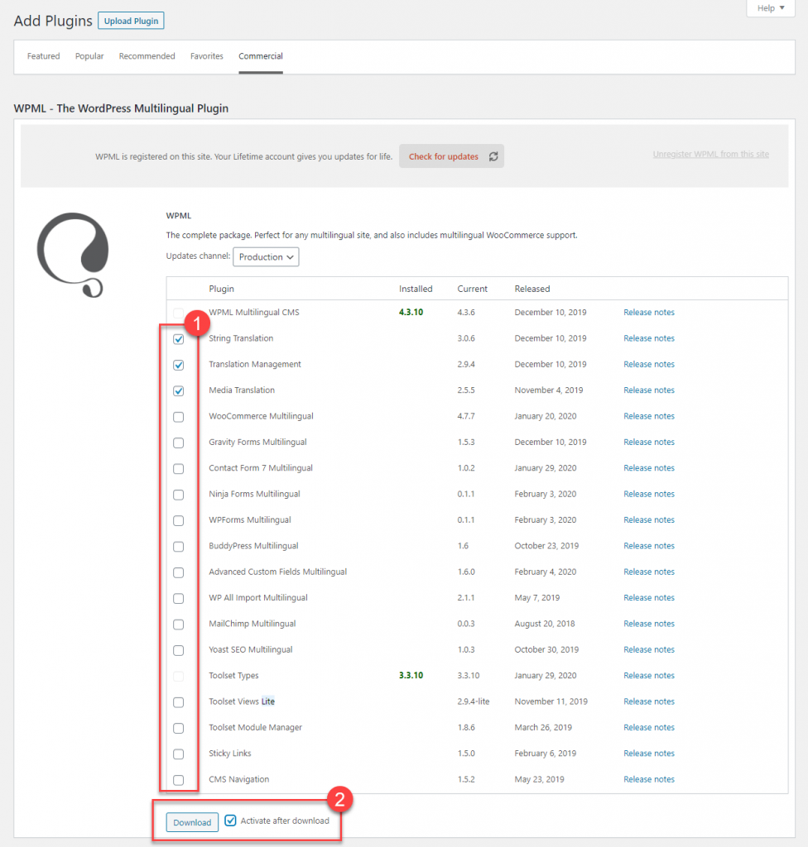Open Release notes for WooCommerce Multilingual
Screen dimensions: 808x847
649,416
